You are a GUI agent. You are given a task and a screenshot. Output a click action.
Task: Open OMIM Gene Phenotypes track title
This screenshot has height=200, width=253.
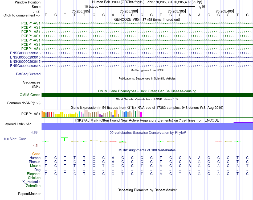147,91
